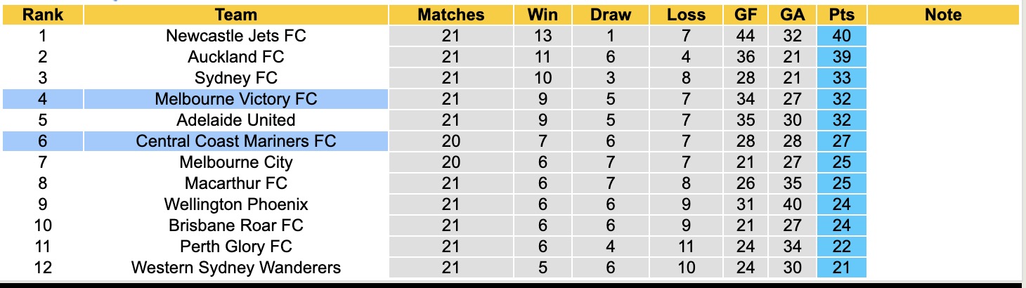Click Western Sydney Wanderers team name

pos(236,268)
